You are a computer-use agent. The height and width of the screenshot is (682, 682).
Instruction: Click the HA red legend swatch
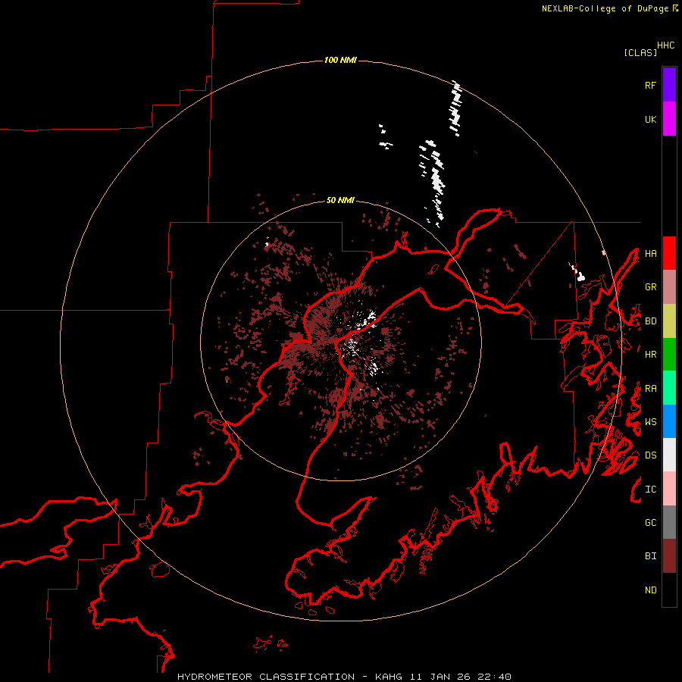click(669, 253)
